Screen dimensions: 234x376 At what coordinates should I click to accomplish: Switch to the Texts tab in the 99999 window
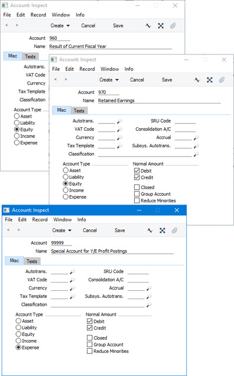click(x=32, y=261)
